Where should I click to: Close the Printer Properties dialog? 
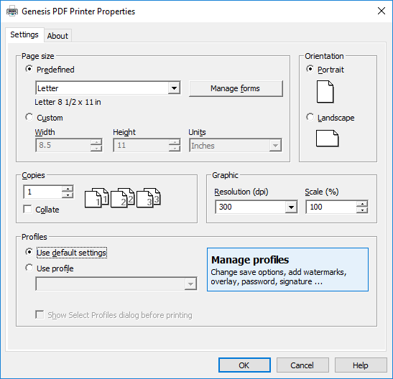(382, 11)
